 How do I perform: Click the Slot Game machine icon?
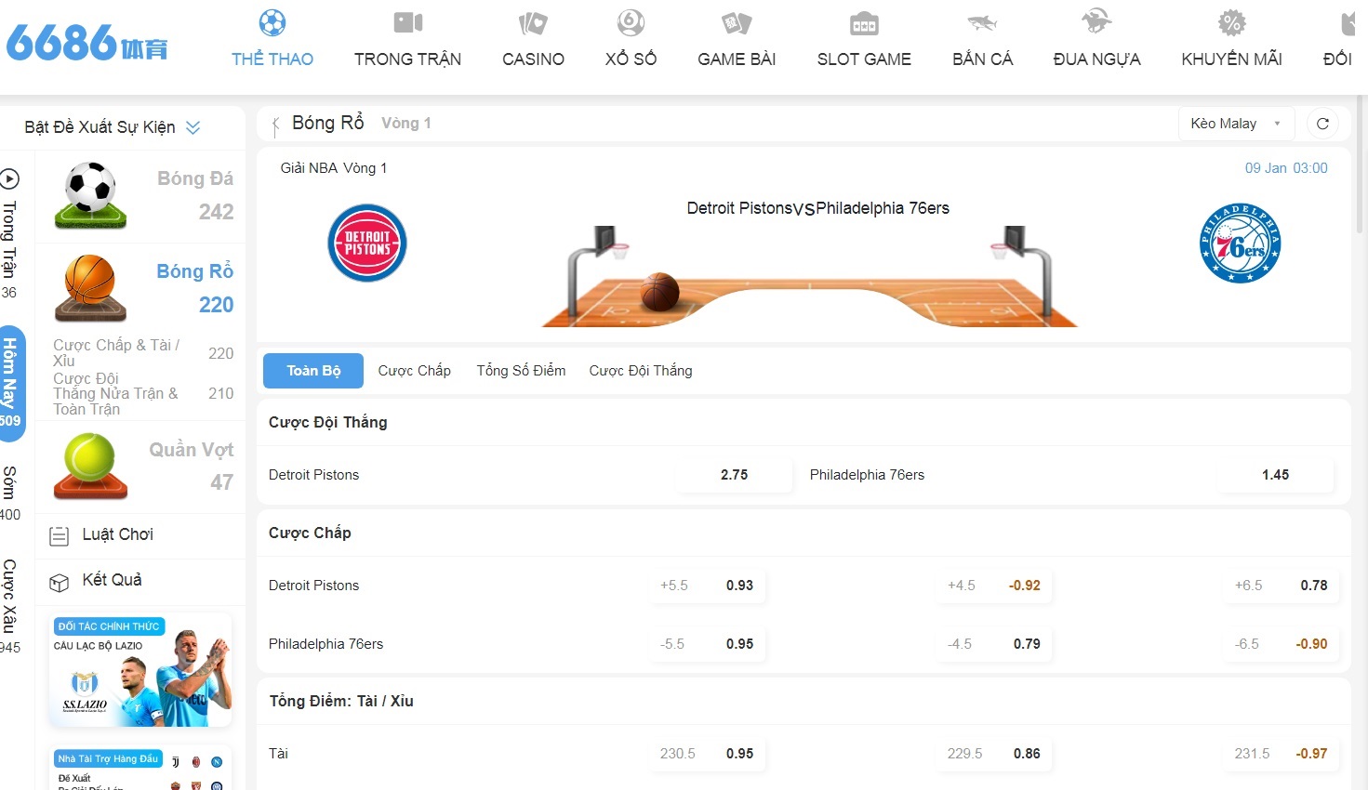coord(864,23)
